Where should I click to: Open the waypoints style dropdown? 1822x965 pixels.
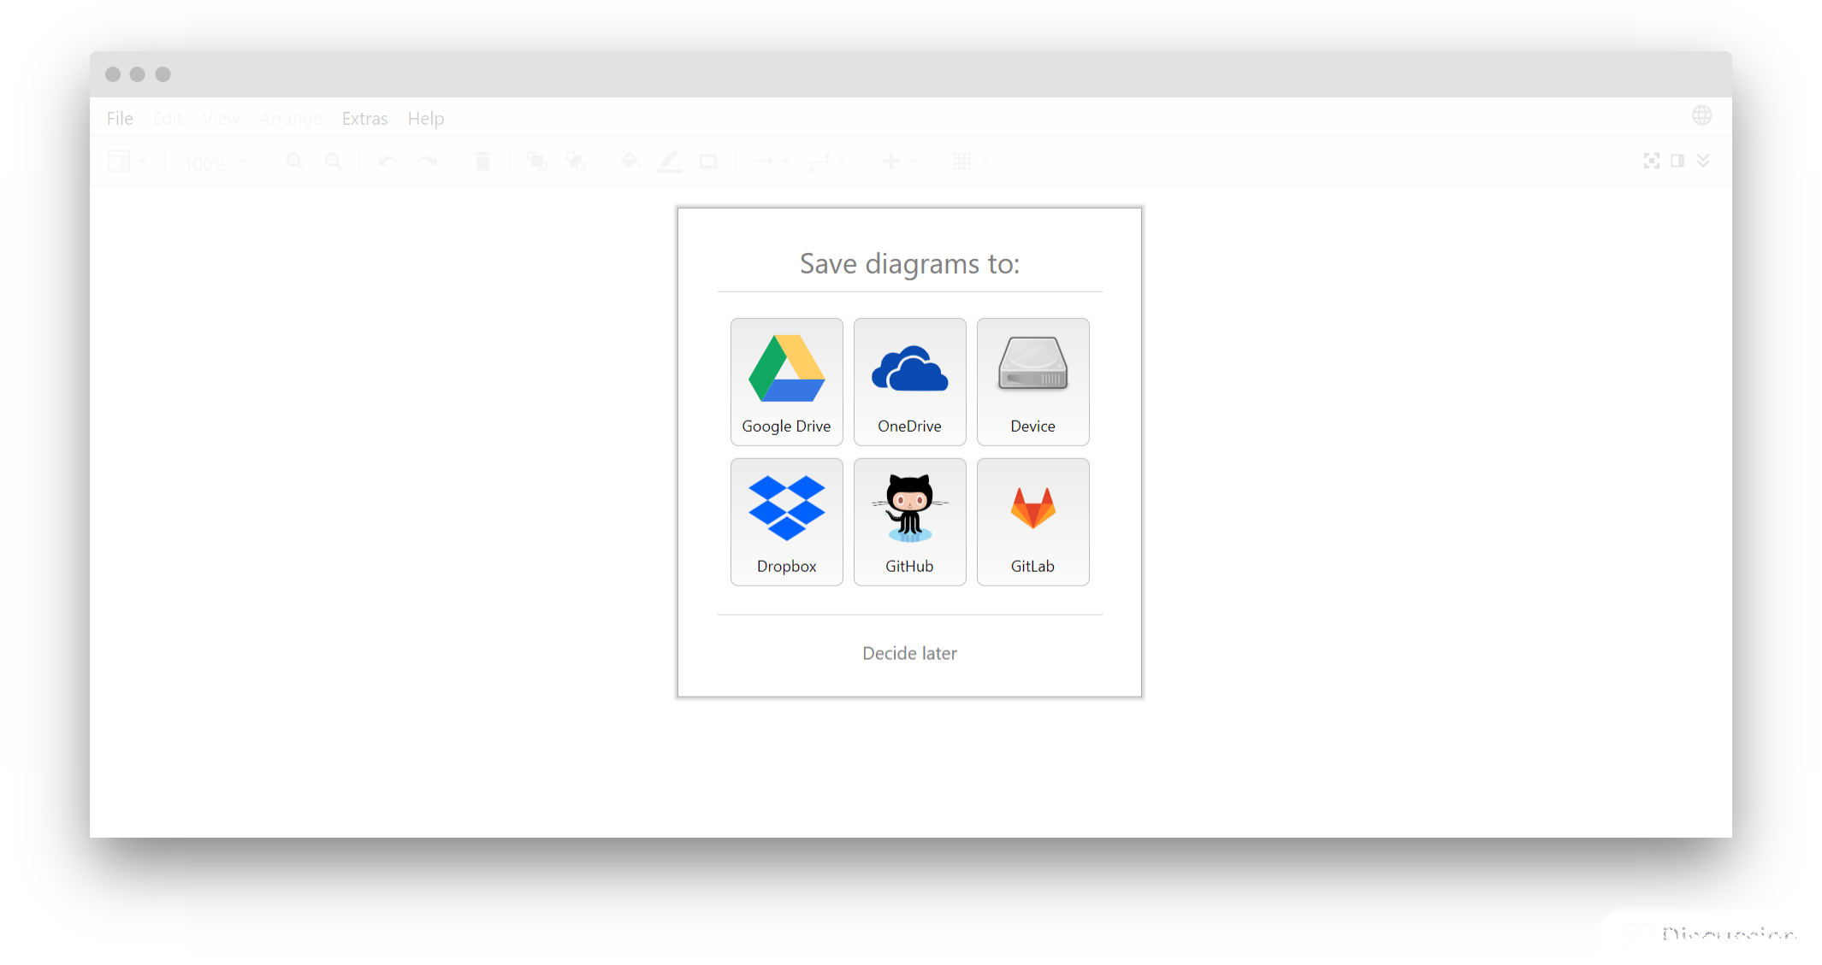click(827, 162)
